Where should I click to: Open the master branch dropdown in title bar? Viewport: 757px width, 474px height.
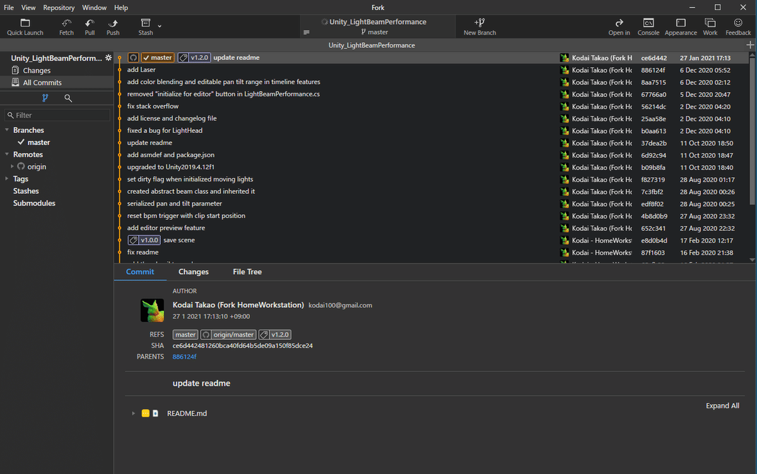pos(375,32)
